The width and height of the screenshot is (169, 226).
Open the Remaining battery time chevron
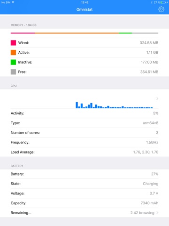pyautogui.click(x=157, y=213)
